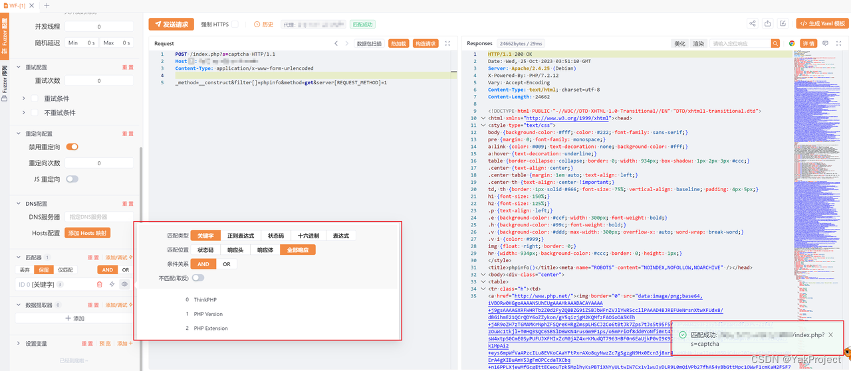Expand the Request panel to fullscreen
Viewport: 851px width, 371px height.
coord(447,43)
